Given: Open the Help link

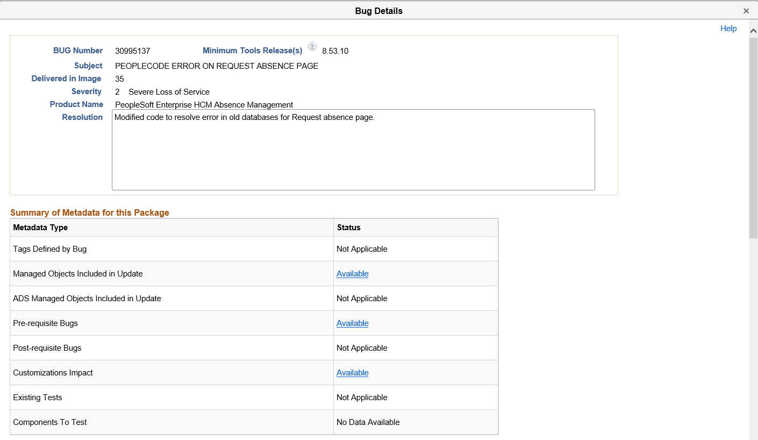Looking at the screenshot, I should click(728, 28).
